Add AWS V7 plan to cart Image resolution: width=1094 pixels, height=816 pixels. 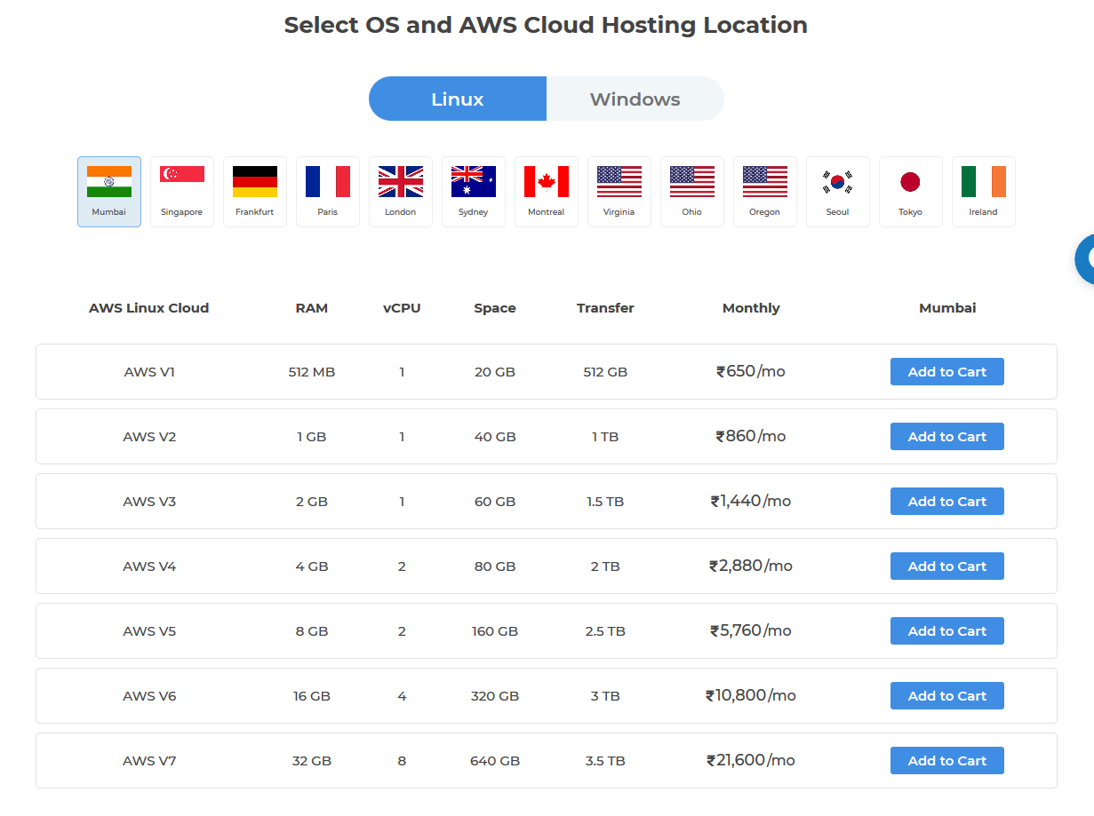pyautogui.click(x=947, y=761)
